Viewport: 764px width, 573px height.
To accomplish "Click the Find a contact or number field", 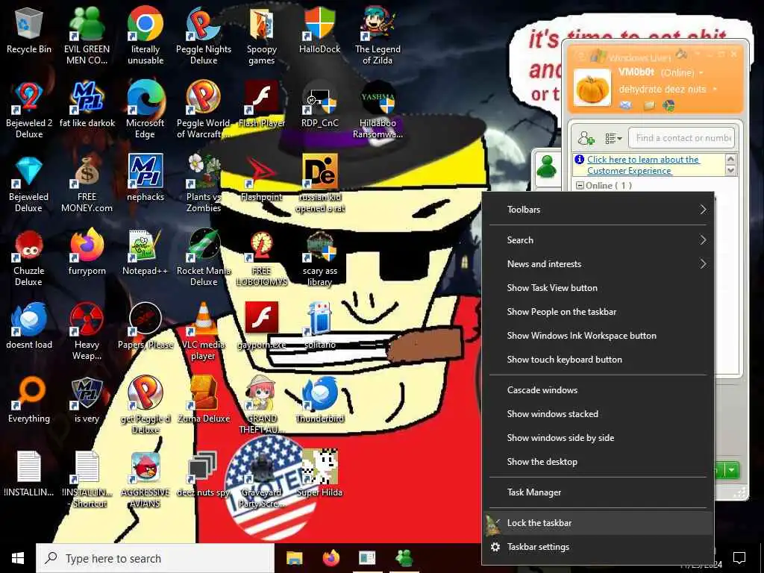I will pyautogui.click(x=681, y=138).
